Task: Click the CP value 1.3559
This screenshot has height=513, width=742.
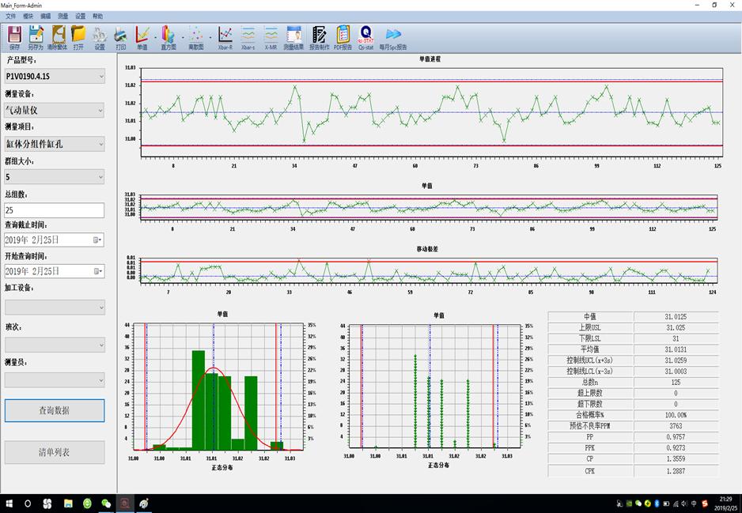Action: (676, 458)
